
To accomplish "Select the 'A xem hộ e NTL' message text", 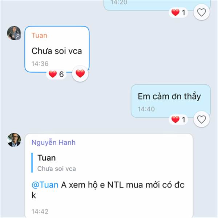I will [x=108, y=190].
